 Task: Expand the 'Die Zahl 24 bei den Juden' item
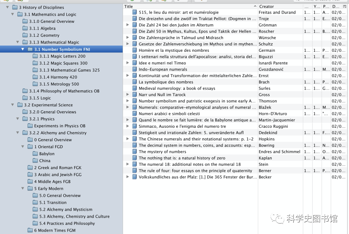[x=127, y=25]
